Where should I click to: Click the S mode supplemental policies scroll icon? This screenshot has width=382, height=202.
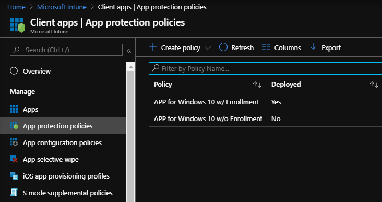14,193
